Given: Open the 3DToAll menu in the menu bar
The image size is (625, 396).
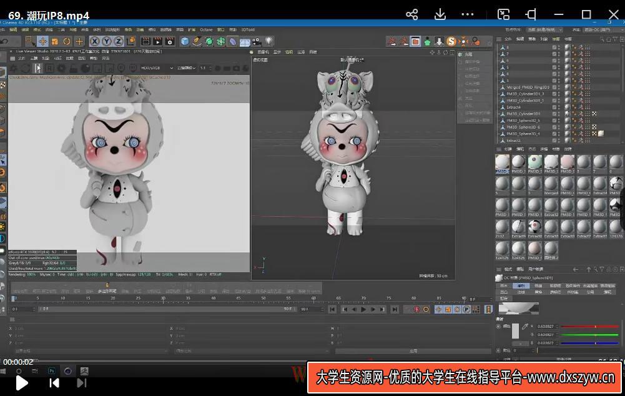Looking at the screenshot, I should coord(247,29).
